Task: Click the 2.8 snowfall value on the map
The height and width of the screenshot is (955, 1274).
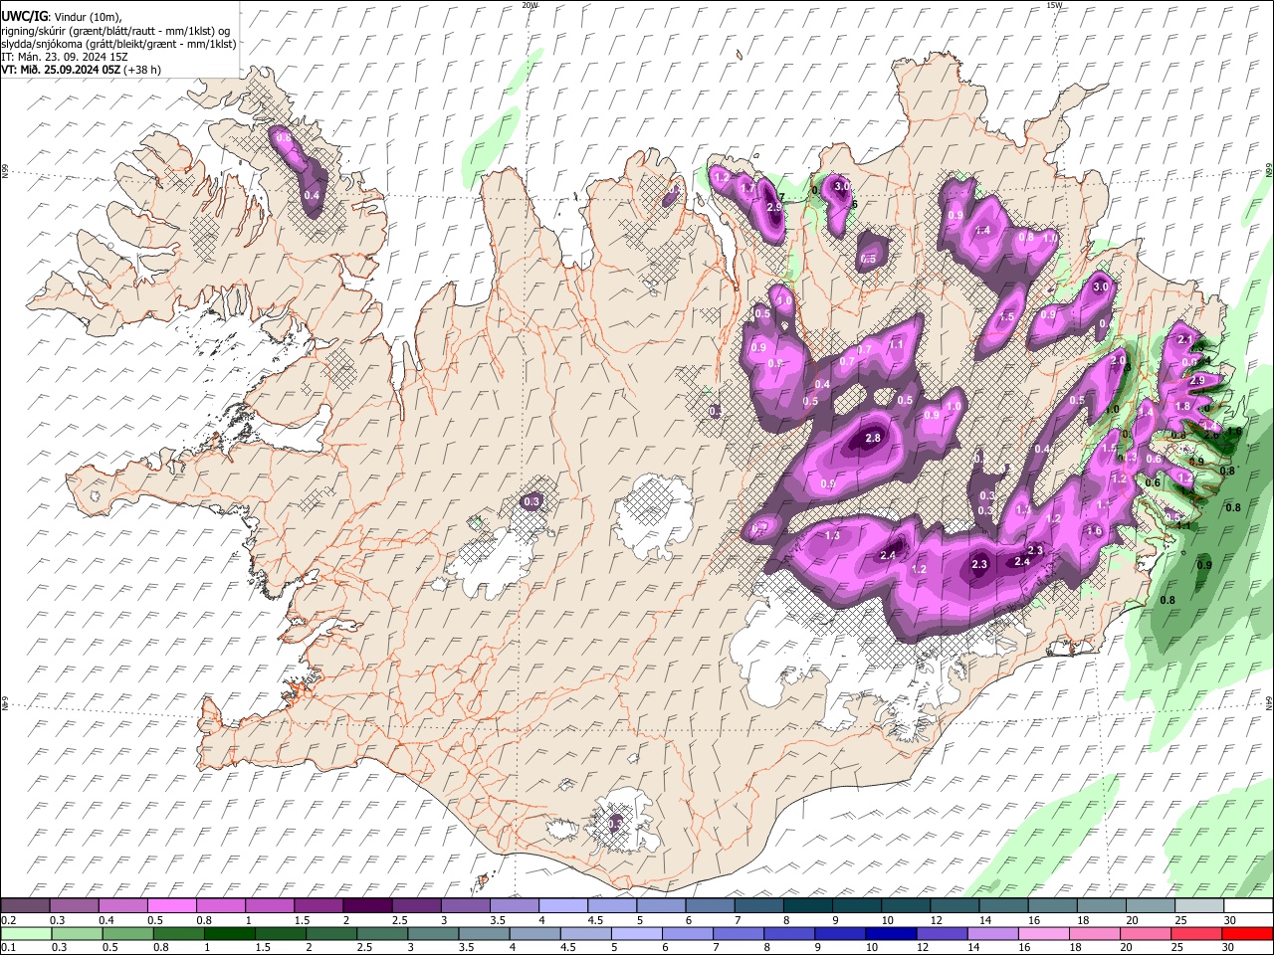Action: tap(874, 438)
